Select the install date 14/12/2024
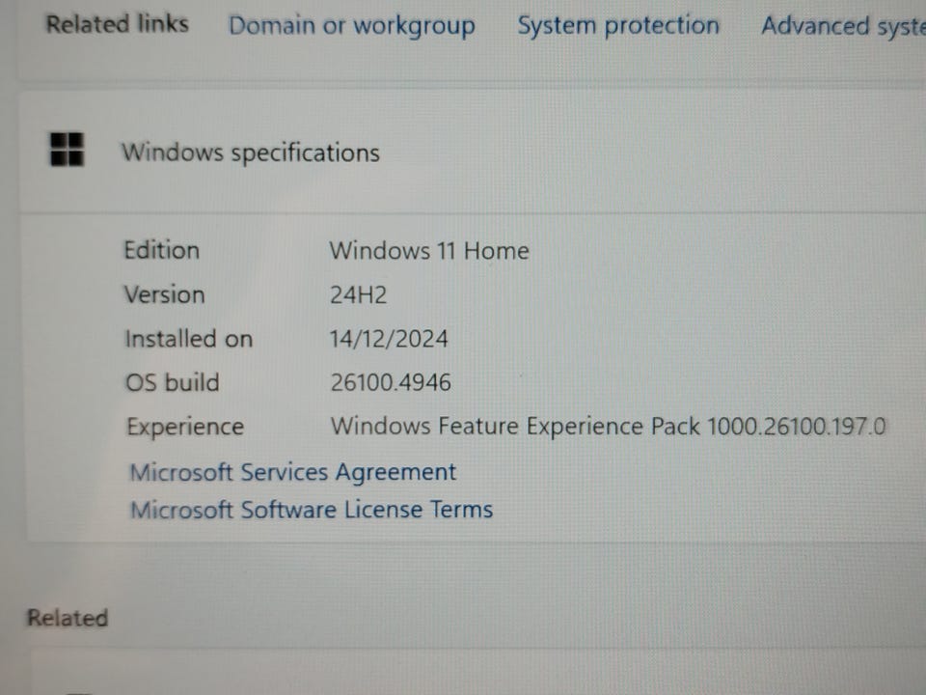The height and width of the screenshot is (695, 926). [x=389, y=339]
